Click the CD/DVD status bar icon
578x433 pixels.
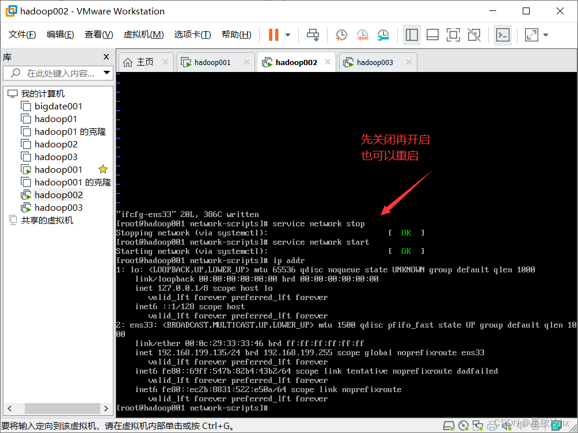point(463,426)
